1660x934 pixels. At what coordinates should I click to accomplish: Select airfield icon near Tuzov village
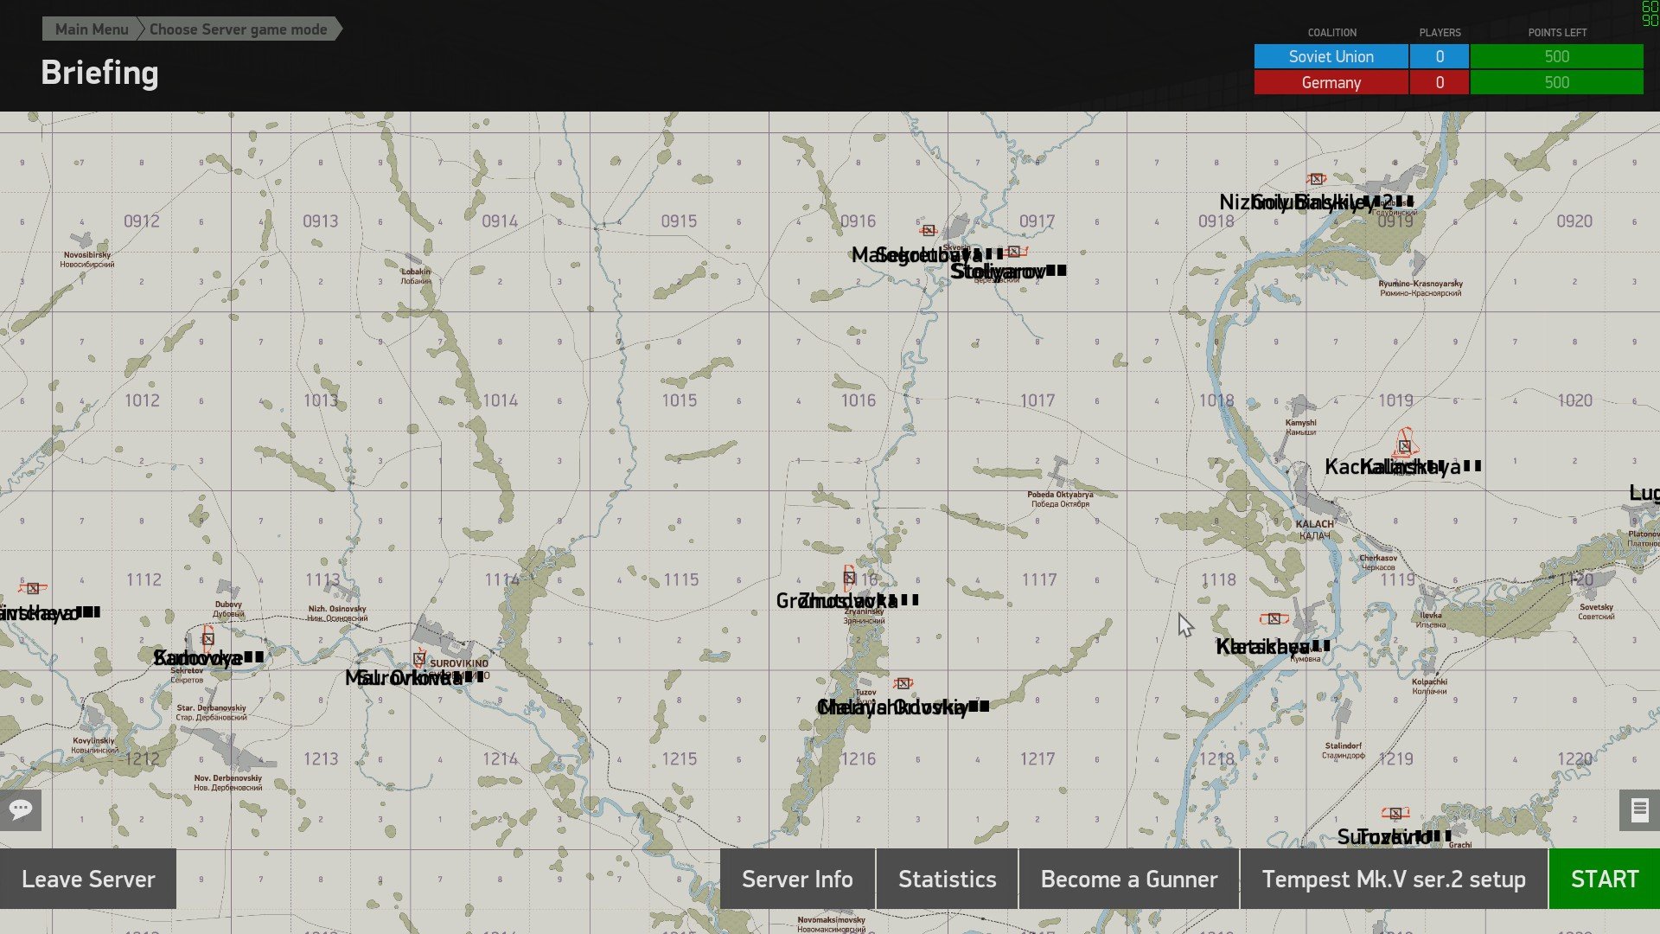point(903,683)
